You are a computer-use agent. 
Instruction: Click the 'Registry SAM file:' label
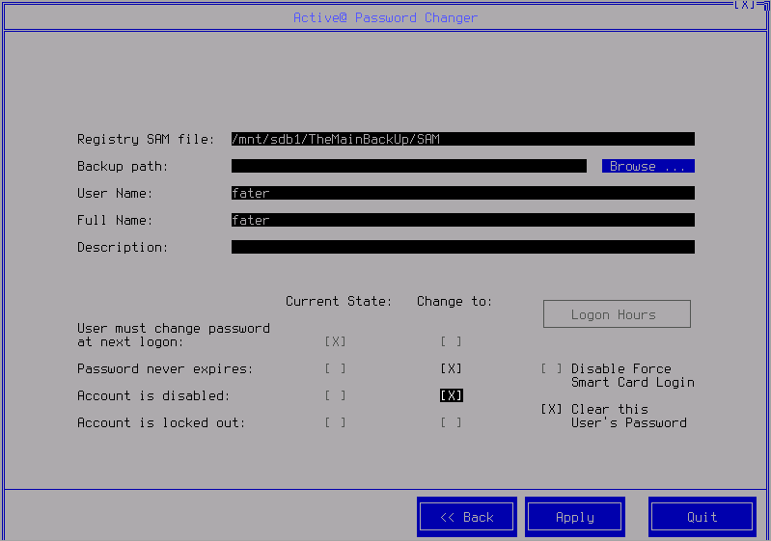[x=146, y=140]
